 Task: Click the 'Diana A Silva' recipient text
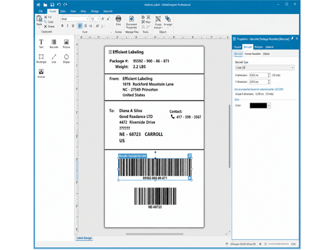tap(130, 111)
